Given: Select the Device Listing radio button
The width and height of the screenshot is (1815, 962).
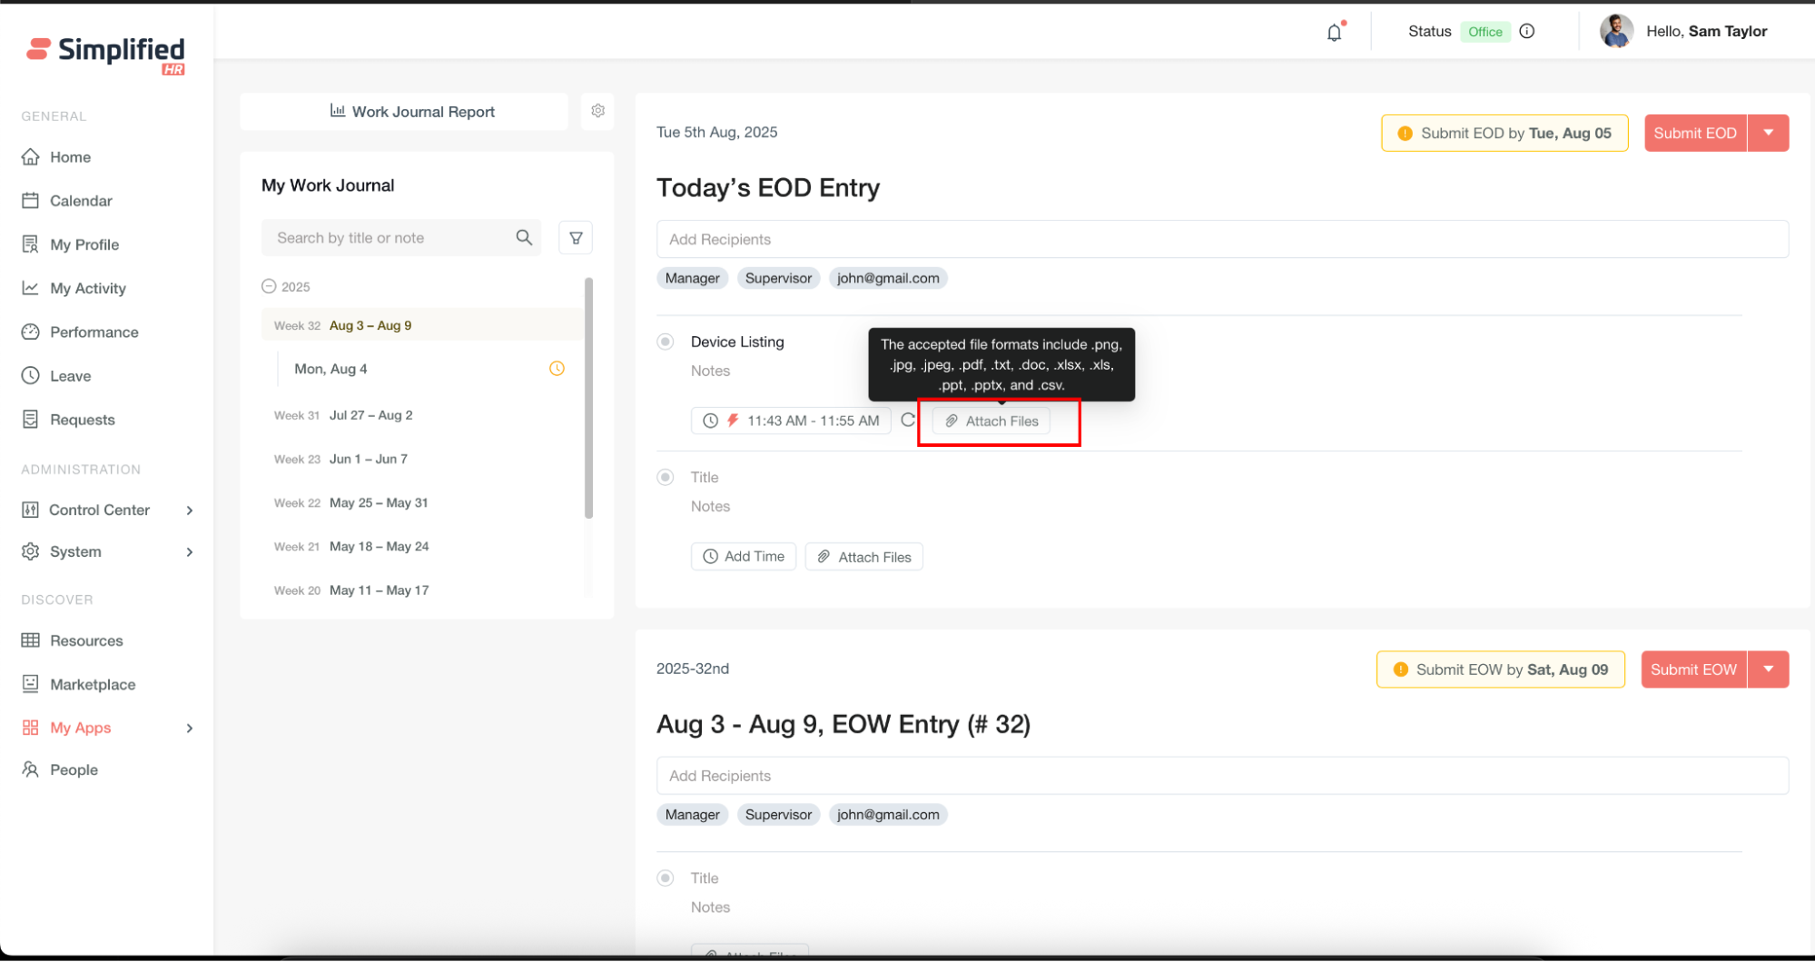Looking at the screenshot, I should click(x=666, y=342).
